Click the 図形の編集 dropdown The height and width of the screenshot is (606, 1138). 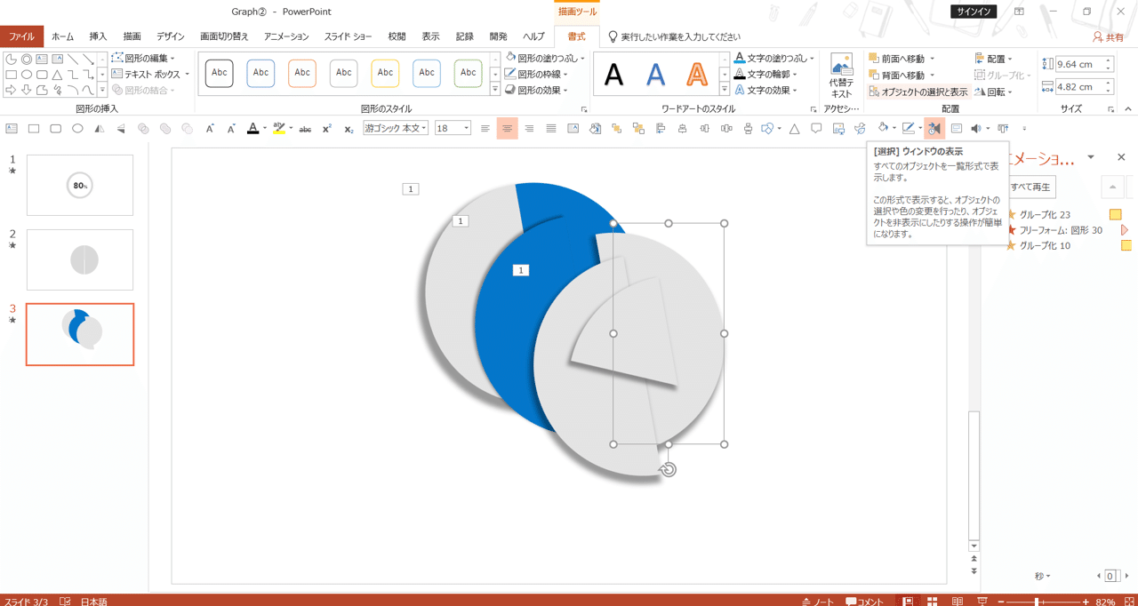coord(143,58)
